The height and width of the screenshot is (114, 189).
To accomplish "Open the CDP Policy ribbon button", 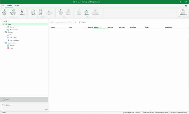I will 22,12.
